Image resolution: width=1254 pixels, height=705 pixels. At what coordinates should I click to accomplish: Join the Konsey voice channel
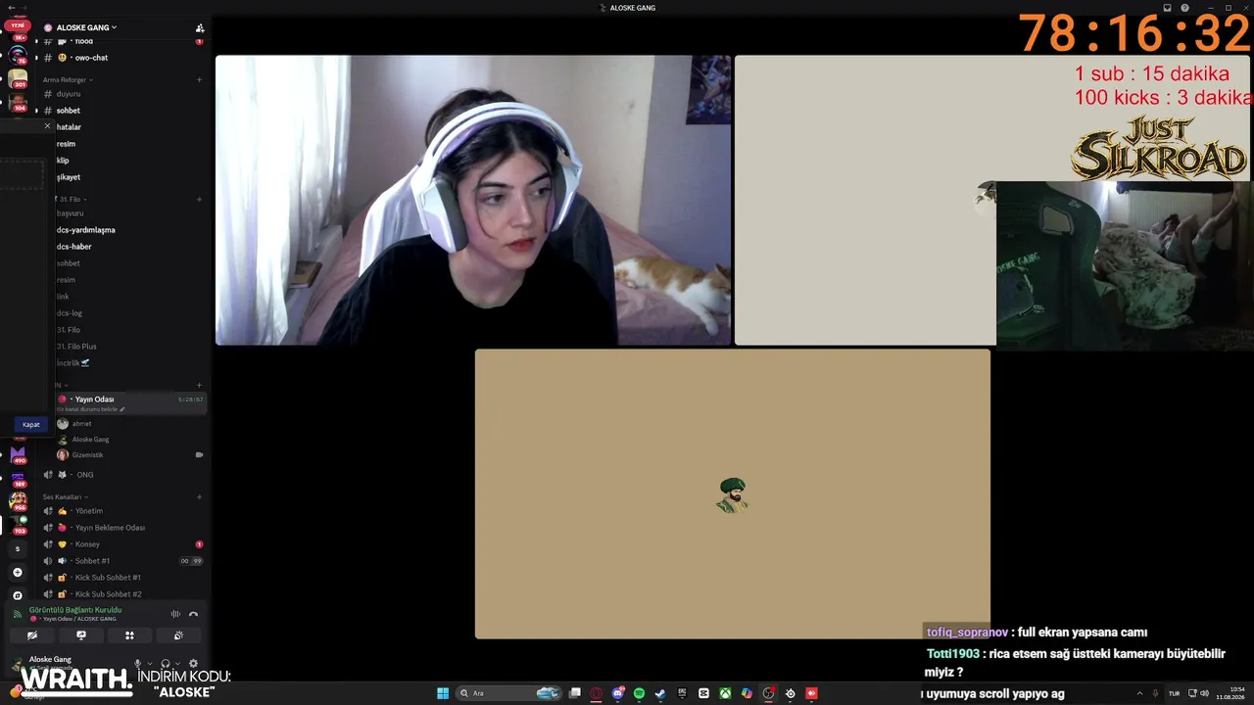point(87,544)
